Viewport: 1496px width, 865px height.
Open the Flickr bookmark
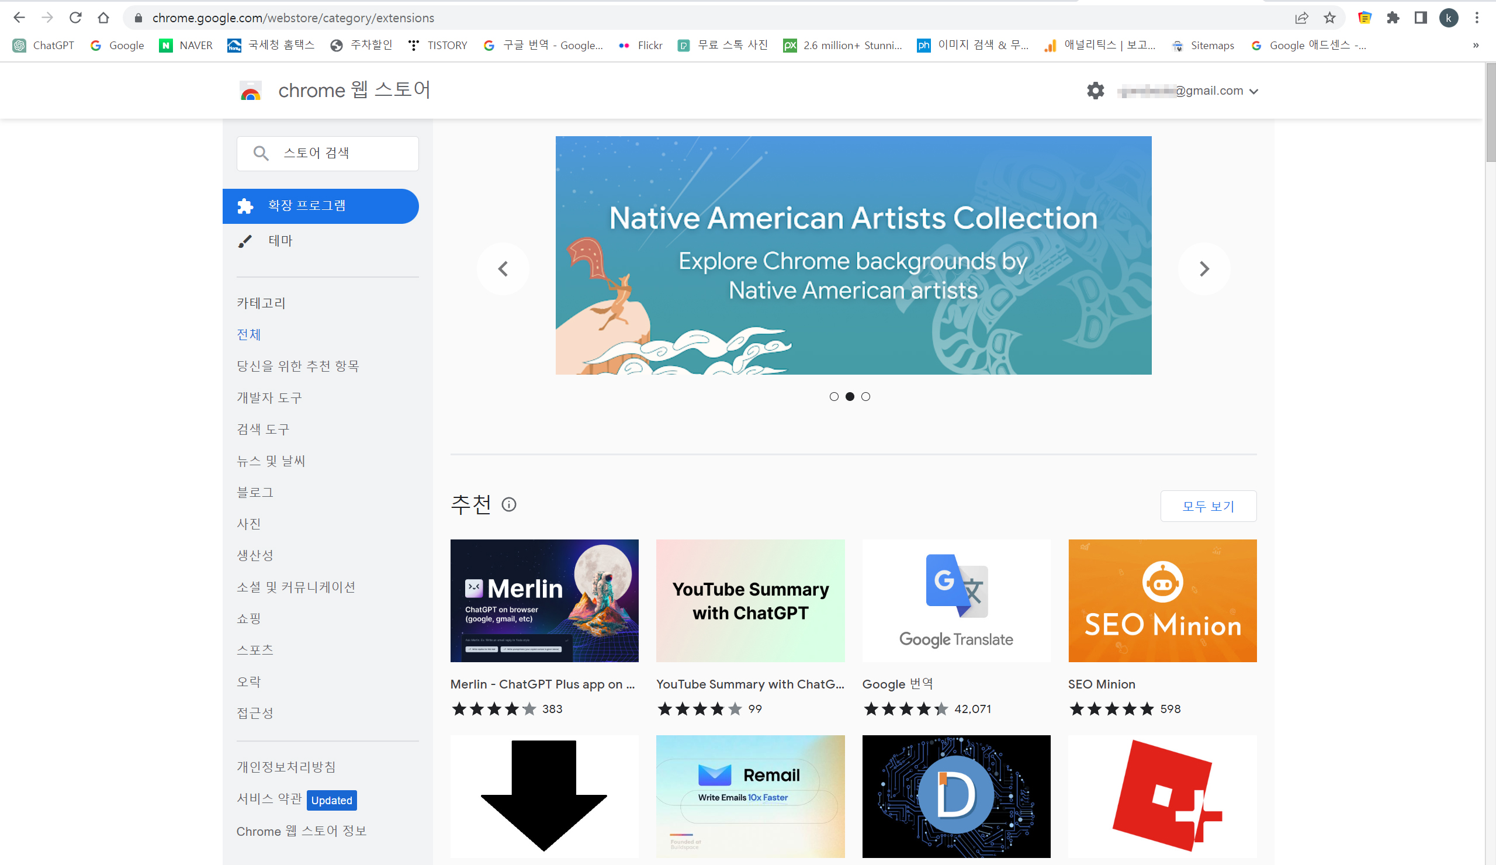[x=640, y=46]
